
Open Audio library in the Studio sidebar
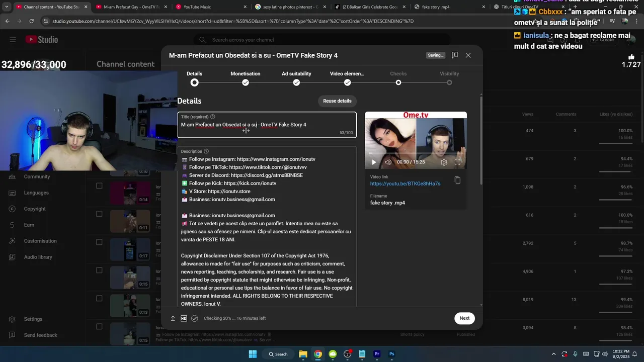(x=38, y=257)
